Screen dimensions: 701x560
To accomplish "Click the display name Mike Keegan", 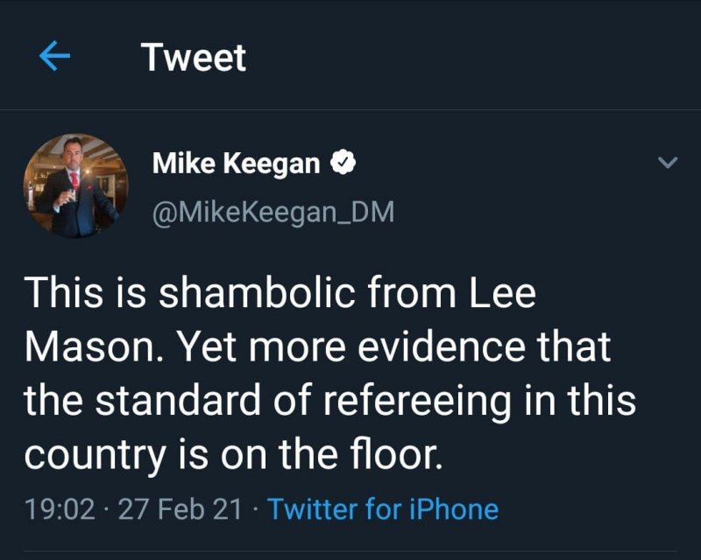I will pyautogui.click(x=236, y=162).
